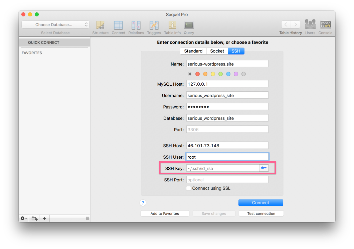Switch to the Socket connection tab
This screenshot has width=354, height=249.
pos(217,51)
